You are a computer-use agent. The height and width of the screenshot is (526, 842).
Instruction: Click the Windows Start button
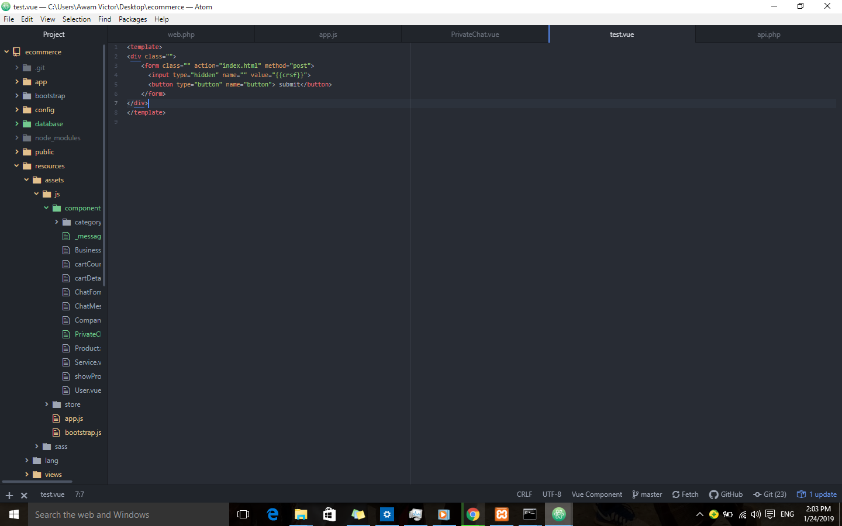(x=14, y=514)
